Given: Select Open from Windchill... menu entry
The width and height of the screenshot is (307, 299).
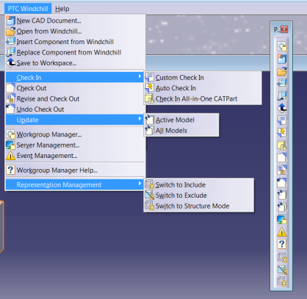Looking at the screenshot, I should [x=75, y=32].
